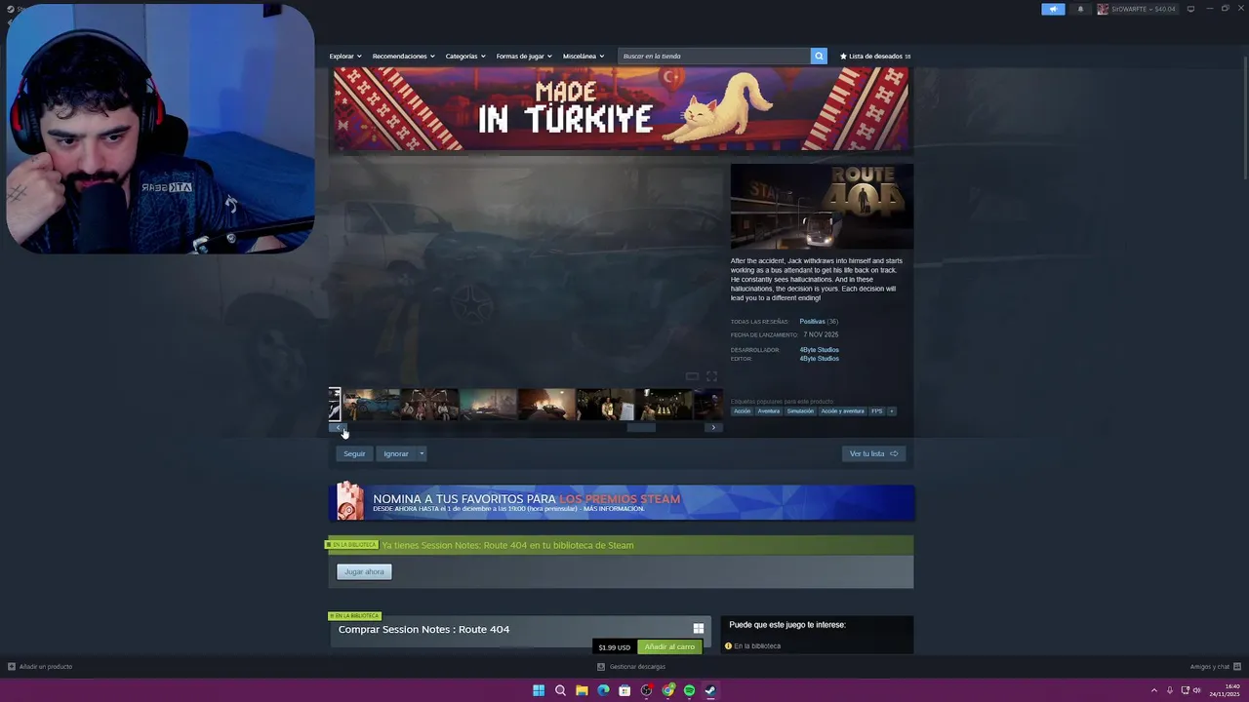Open Windows taskbar search
Viewport: 1249px width, 702px height.
pos(560,690)
